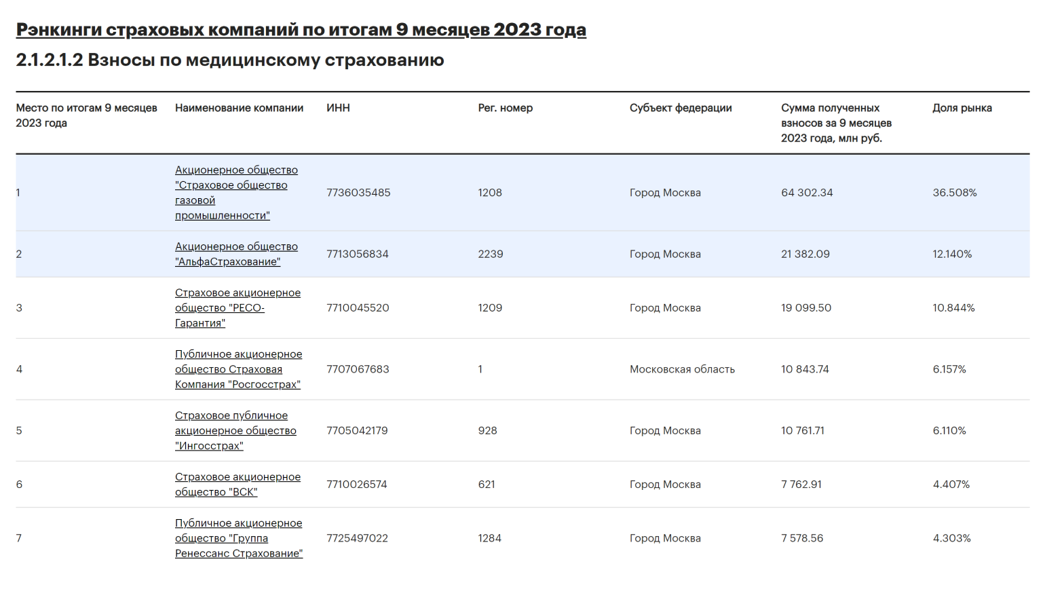Click the market share 10.844%

pyautogui.click(x=953, y=307)
